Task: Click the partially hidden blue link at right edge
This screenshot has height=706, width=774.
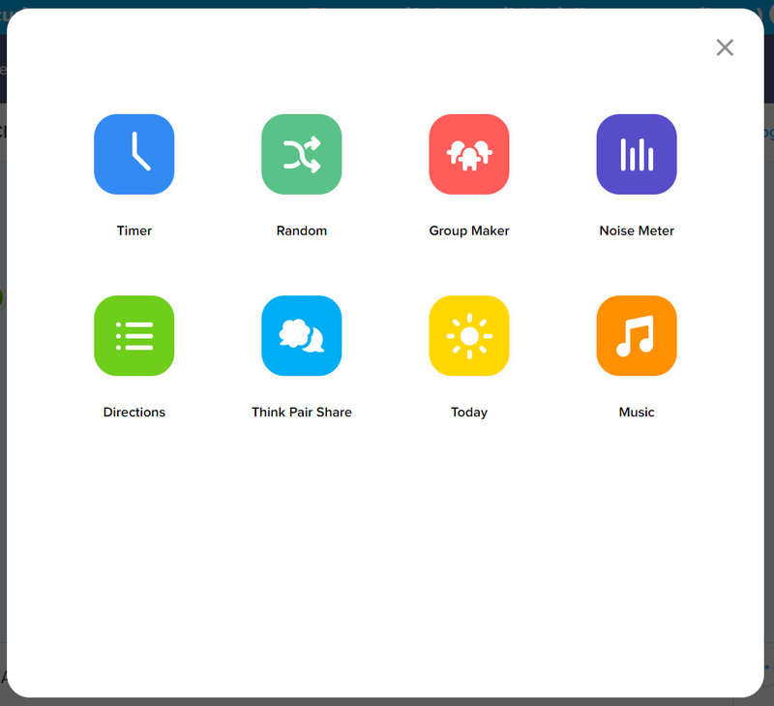Action: click(768, 133)
